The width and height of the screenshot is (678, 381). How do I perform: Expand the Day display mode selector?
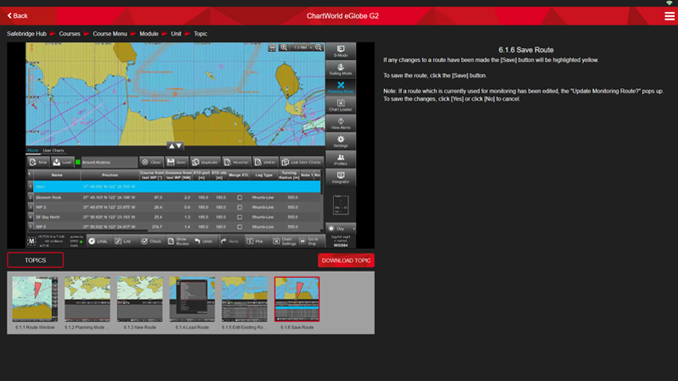coord(341,229)
